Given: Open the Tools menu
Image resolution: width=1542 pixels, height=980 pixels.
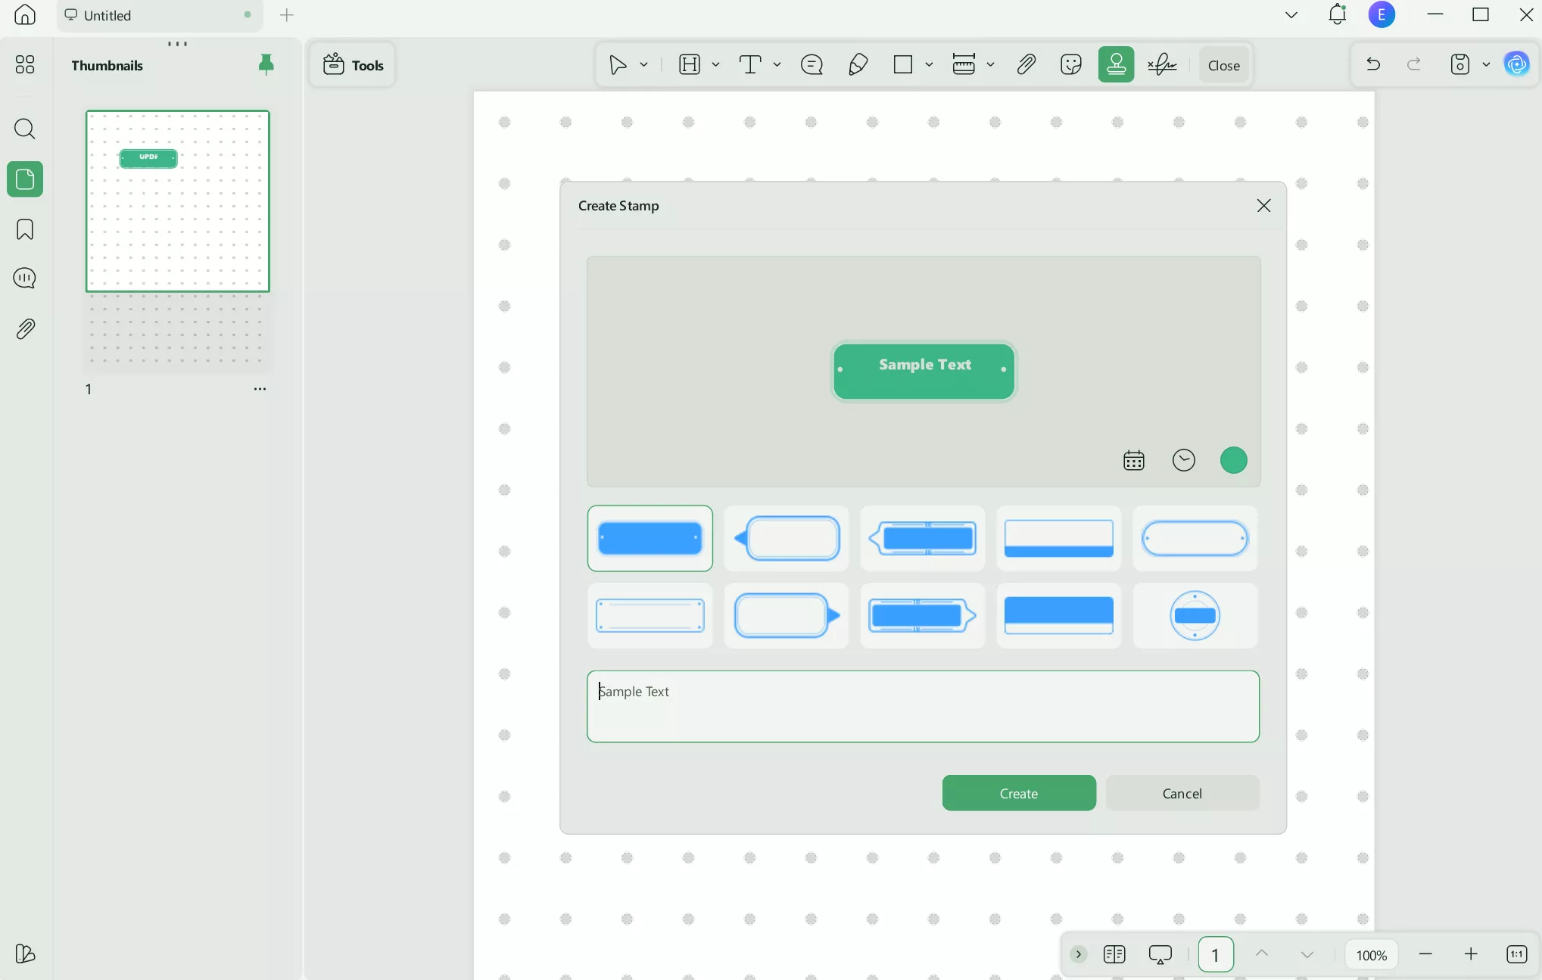Looking at the screenshot, I should (352, 64).
